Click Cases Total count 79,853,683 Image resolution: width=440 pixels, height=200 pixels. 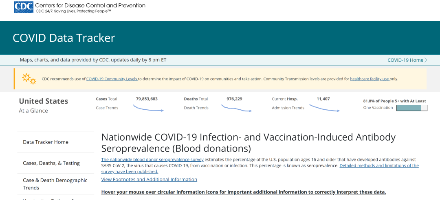[147, 99]
